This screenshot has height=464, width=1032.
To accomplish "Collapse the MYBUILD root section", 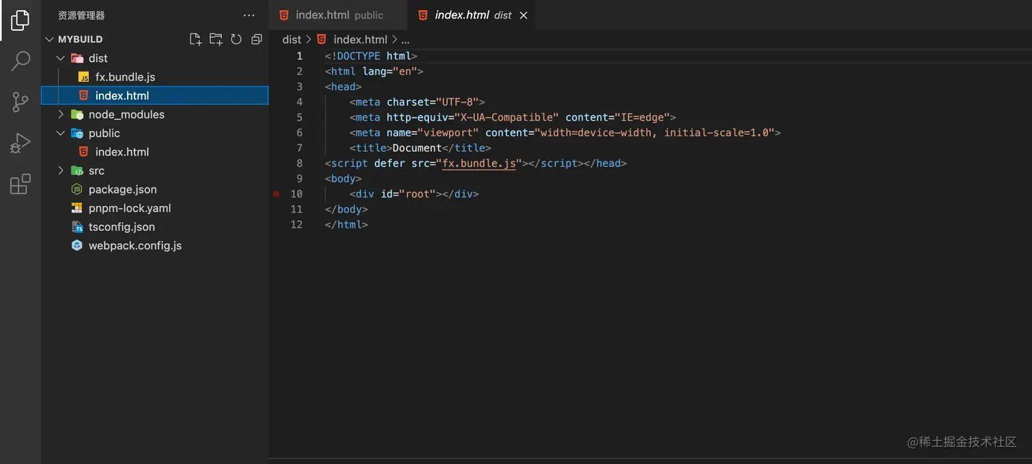I will (49, 40).
